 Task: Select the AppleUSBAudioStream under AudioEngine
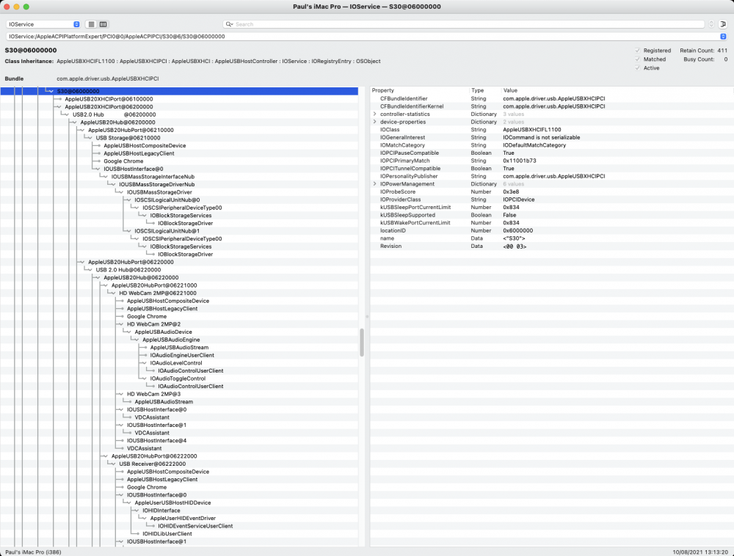pyautogui.click(x=179, y=348)
